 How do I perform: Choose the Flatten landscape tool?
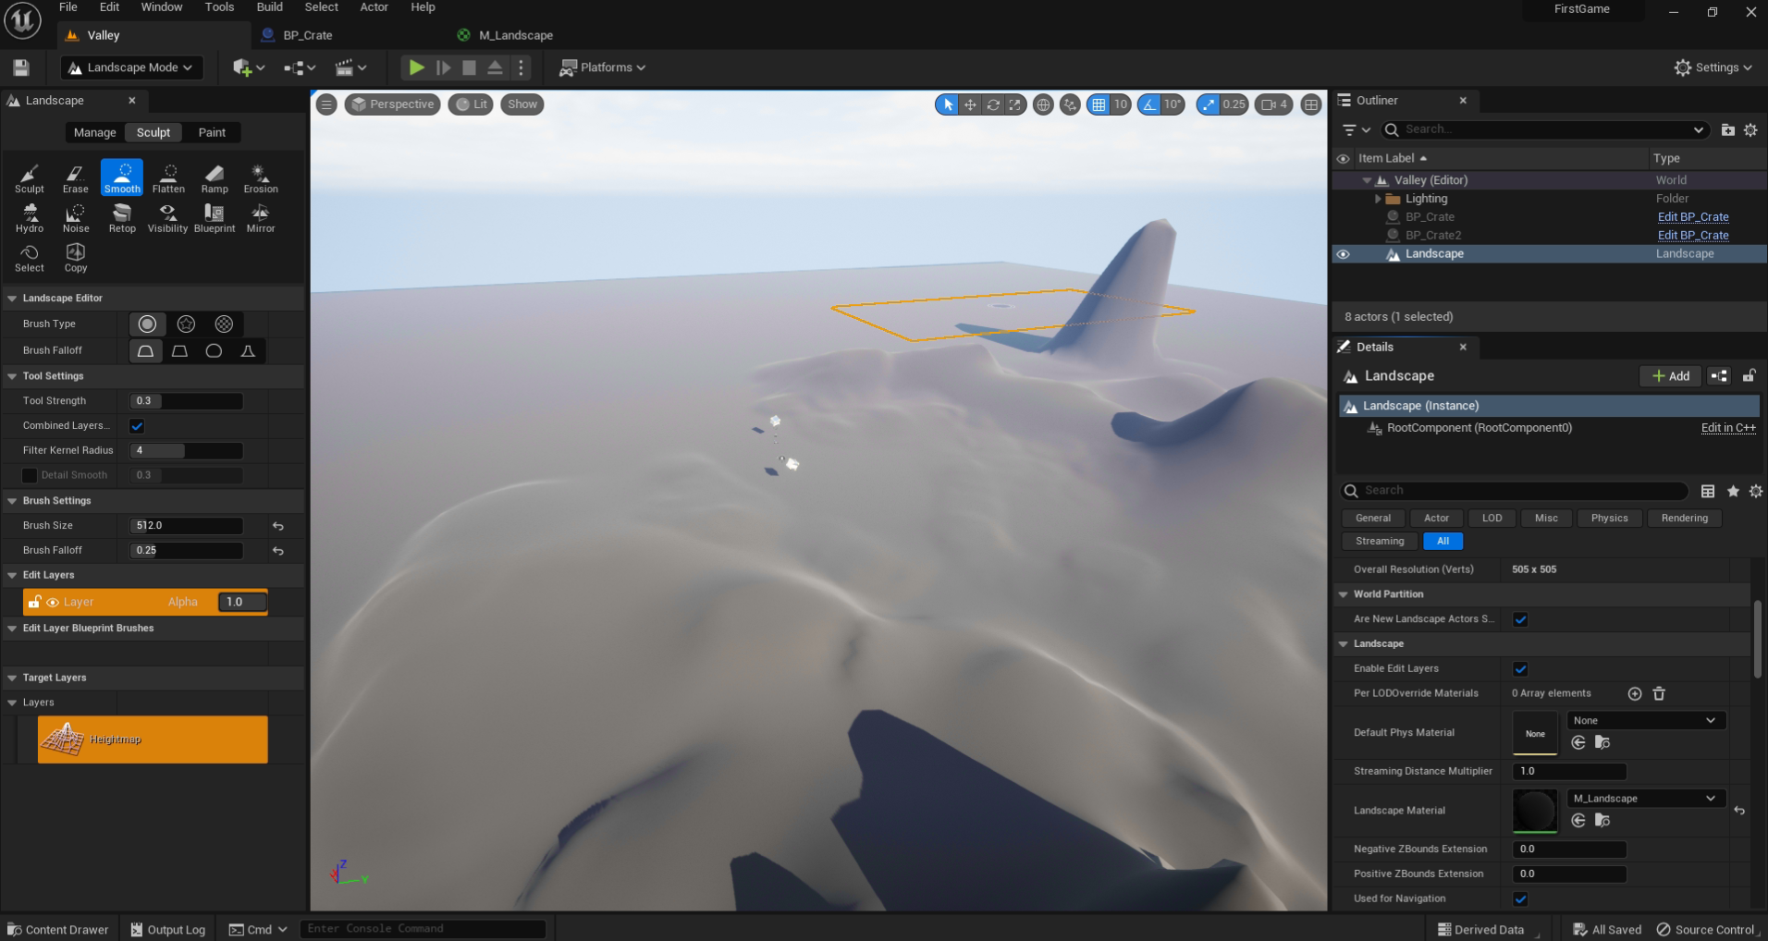click(168, 178)
